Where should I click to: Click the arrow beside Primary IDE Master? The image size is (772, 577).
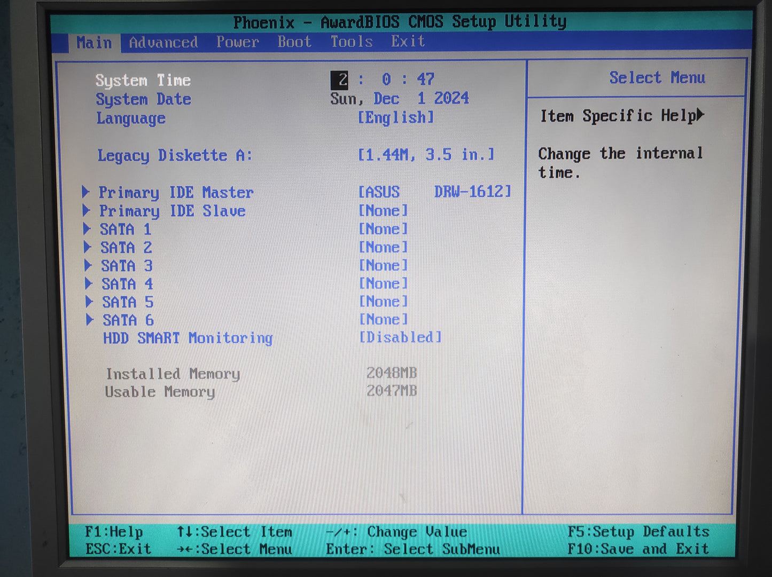(86, 192)
